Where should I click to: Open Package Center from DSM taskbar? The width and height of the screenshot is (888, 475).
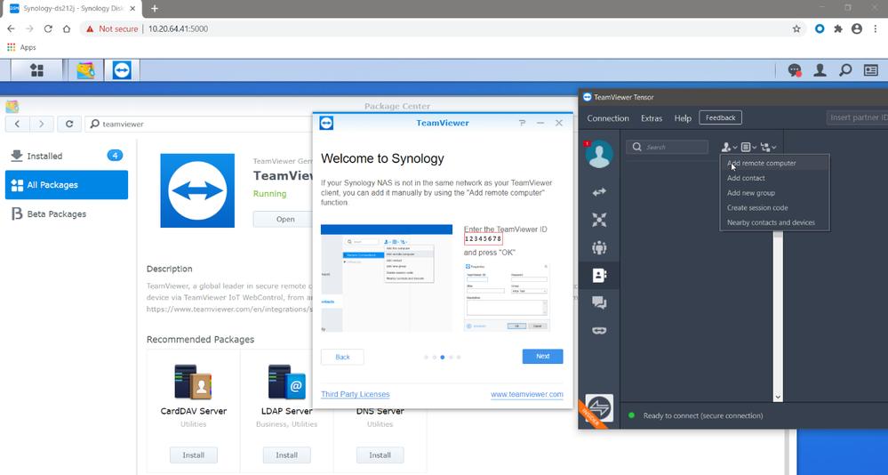(x=85, y=70)
